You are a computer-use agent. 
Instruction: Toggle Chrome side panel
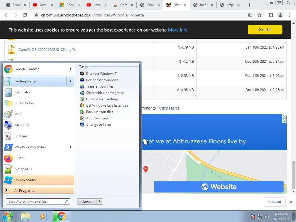(271, 15)
